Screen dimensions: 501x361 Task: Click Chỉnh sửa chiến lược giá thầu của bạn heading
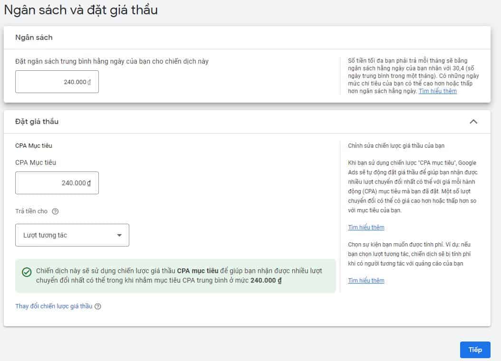(x=396, y=146)
